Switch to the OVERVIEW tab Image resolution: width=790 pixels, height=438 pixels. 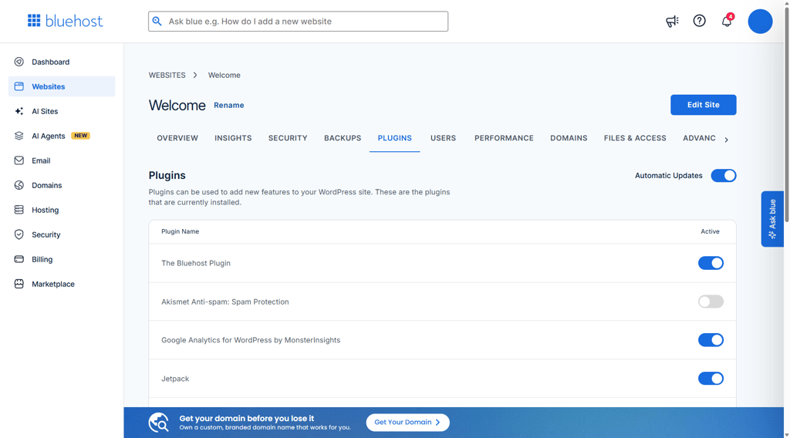point(177,138)
